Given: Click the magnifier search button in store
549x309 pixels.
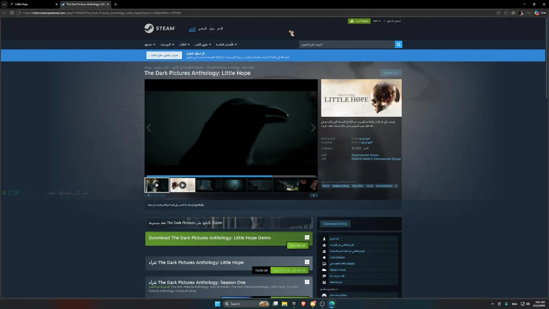Looking at the screenshot, I should tap(398, 44).
